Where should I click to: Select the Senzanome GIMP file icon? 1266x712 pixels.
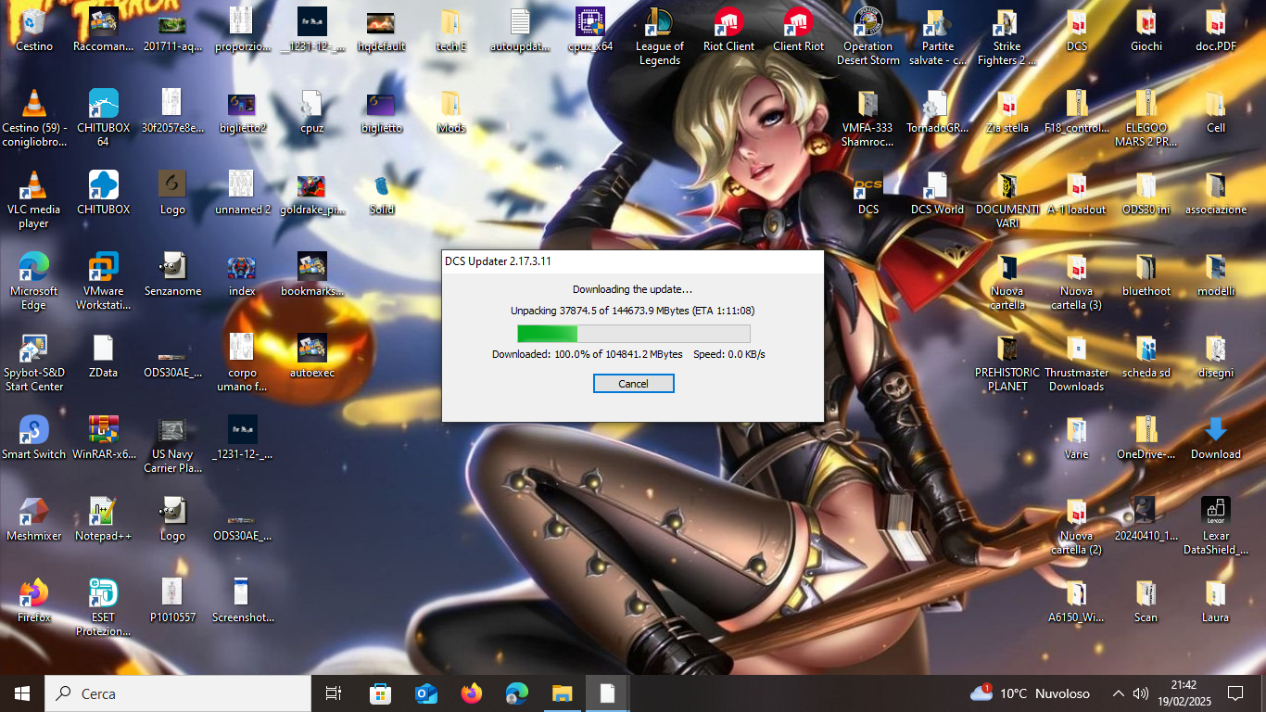172,273
